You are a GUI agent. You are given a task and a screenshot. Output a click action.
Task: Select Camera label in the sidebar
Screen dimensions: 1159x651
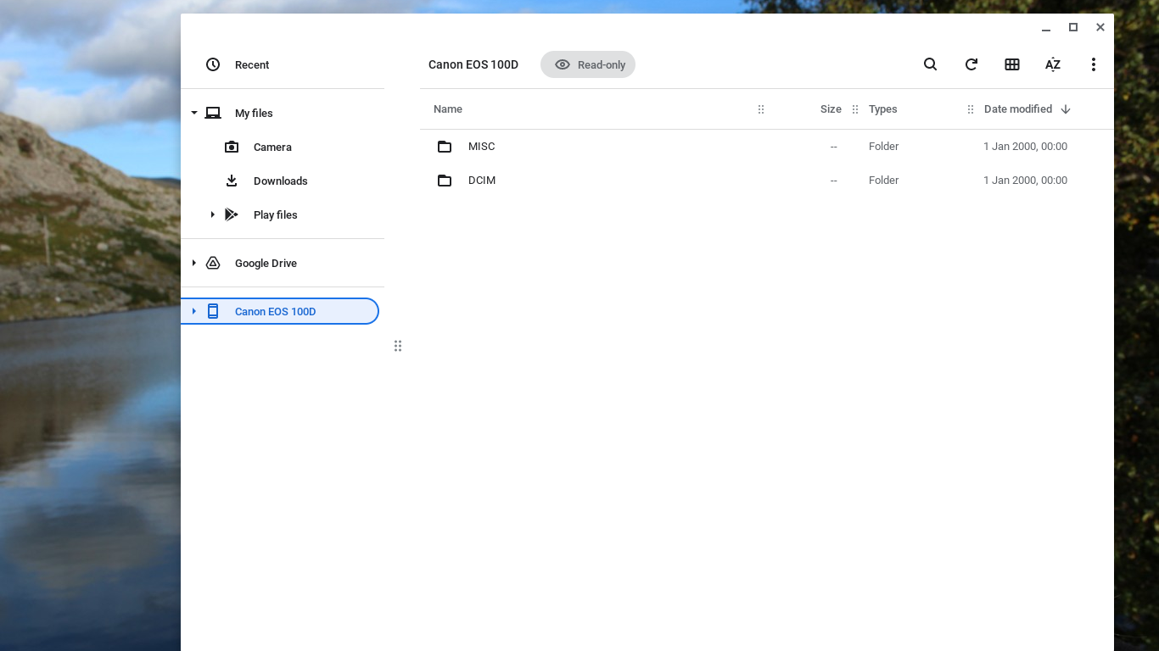tap(272, 147)
